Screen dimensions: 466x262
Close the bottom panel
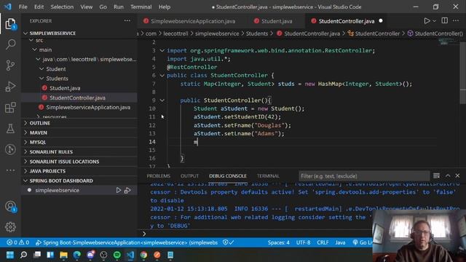[x=457, y=176]
